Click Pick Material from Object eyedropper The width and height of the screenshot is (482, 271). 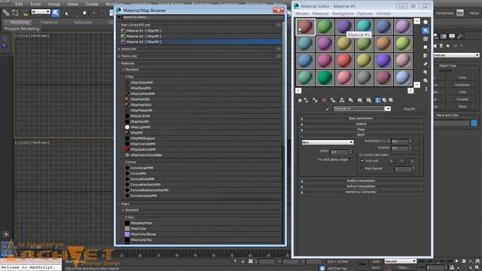(328, 108)
